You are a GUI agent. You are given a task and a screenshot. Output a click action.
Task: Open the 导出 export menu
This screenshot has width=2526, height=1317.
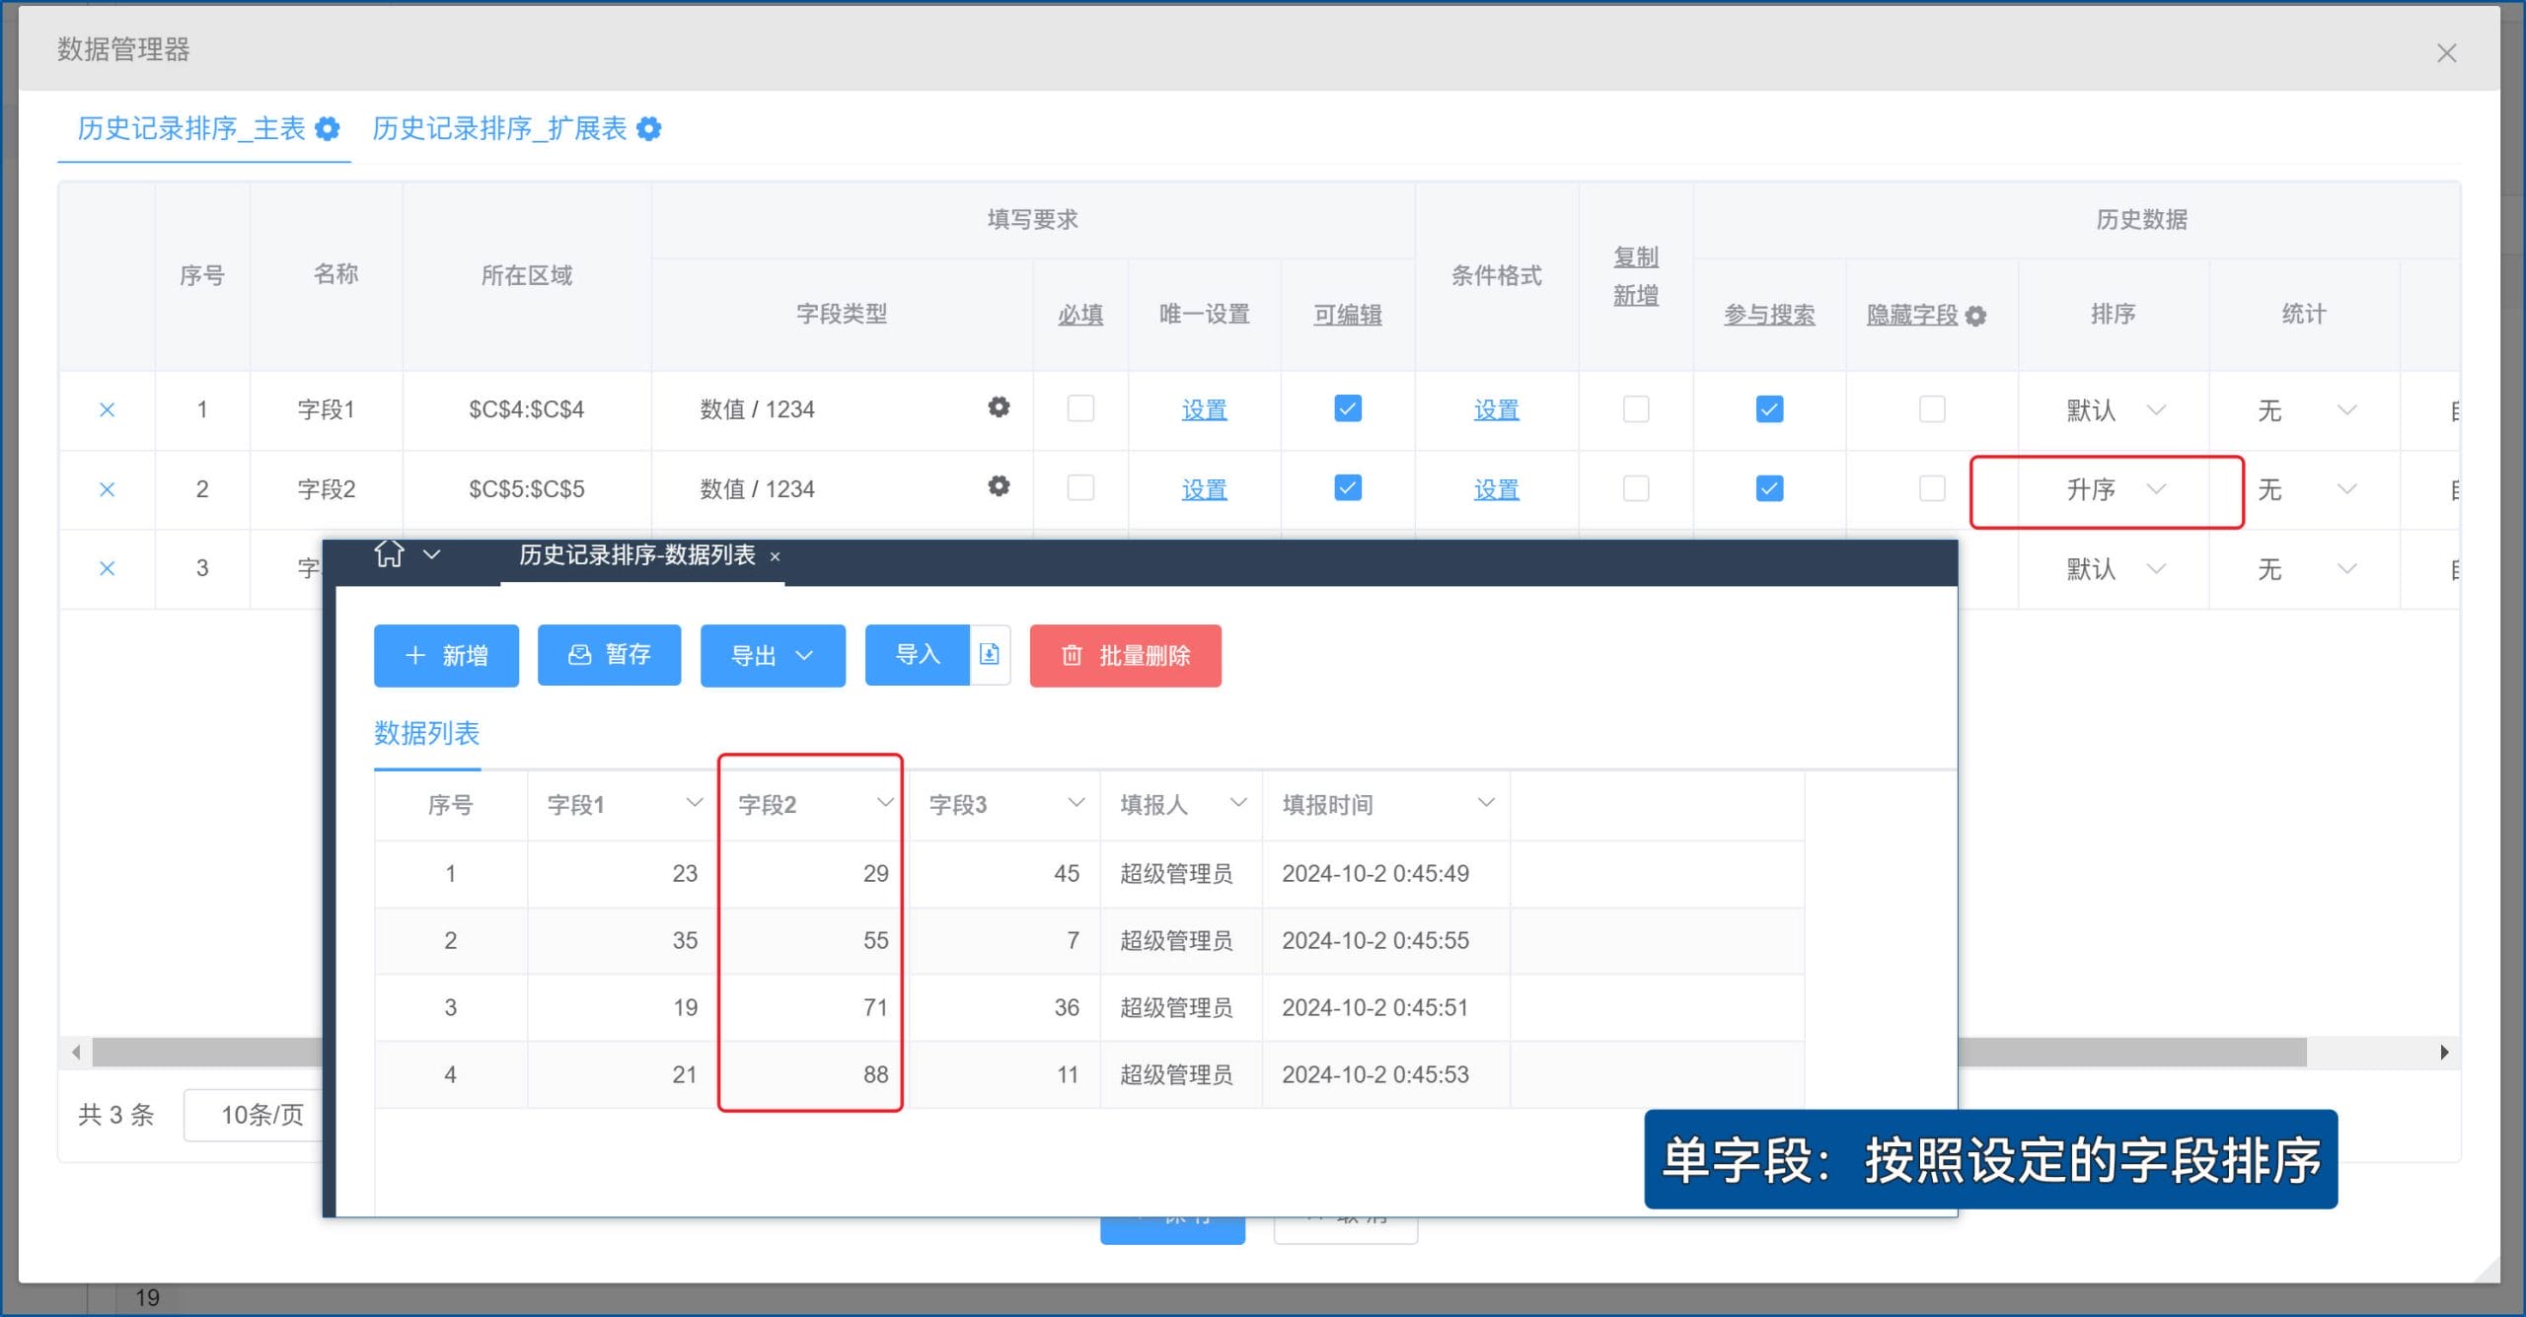pos(773,655)
